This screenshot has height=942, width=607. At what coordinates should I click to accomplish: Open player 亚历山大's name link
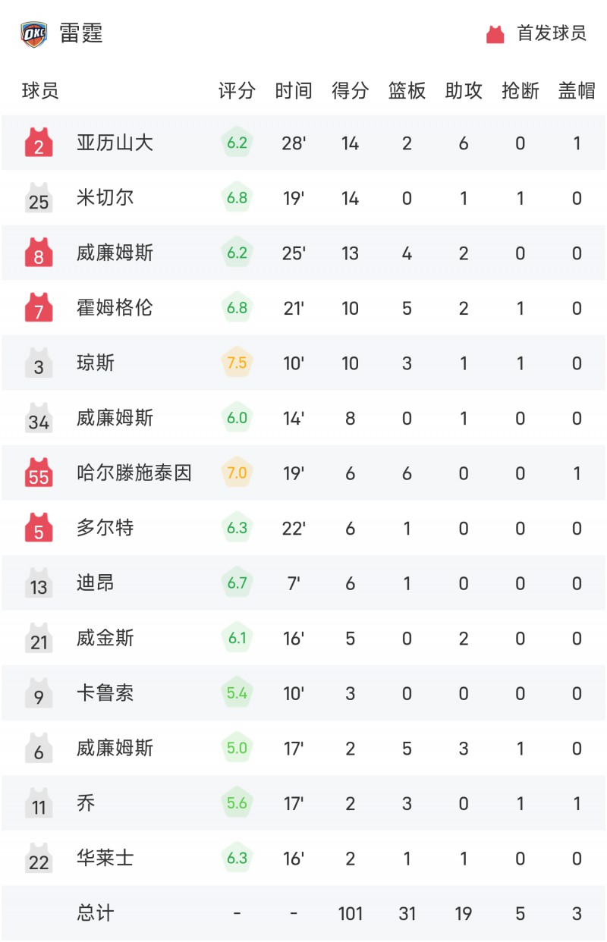tap(115, 143)
